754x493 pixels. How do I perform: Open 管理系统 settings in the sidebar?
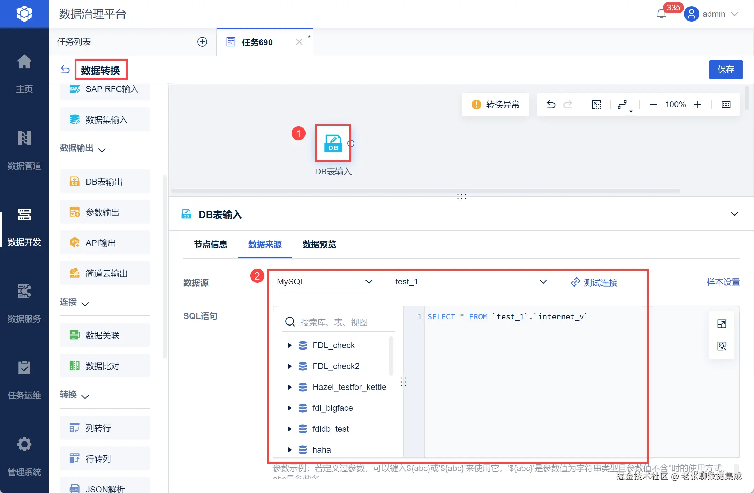pyautogui.click(x=24, y=457)
